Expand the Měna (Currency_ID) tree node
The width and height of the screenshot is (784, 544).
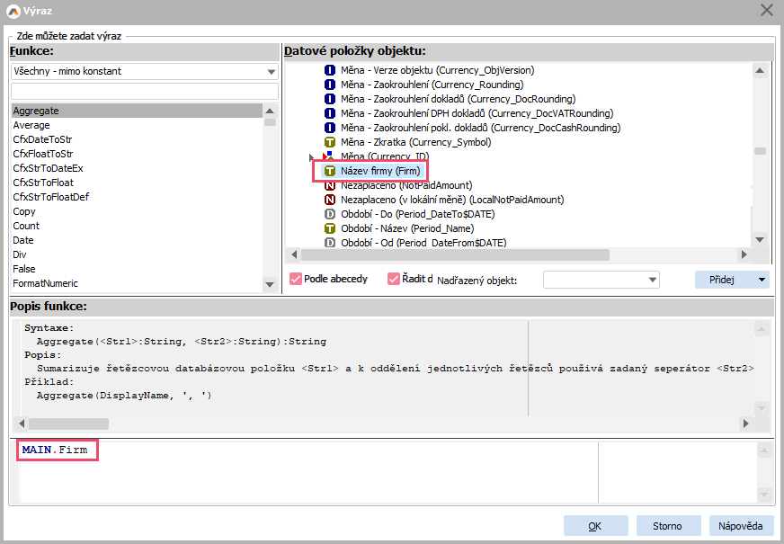tap(313, 157)
